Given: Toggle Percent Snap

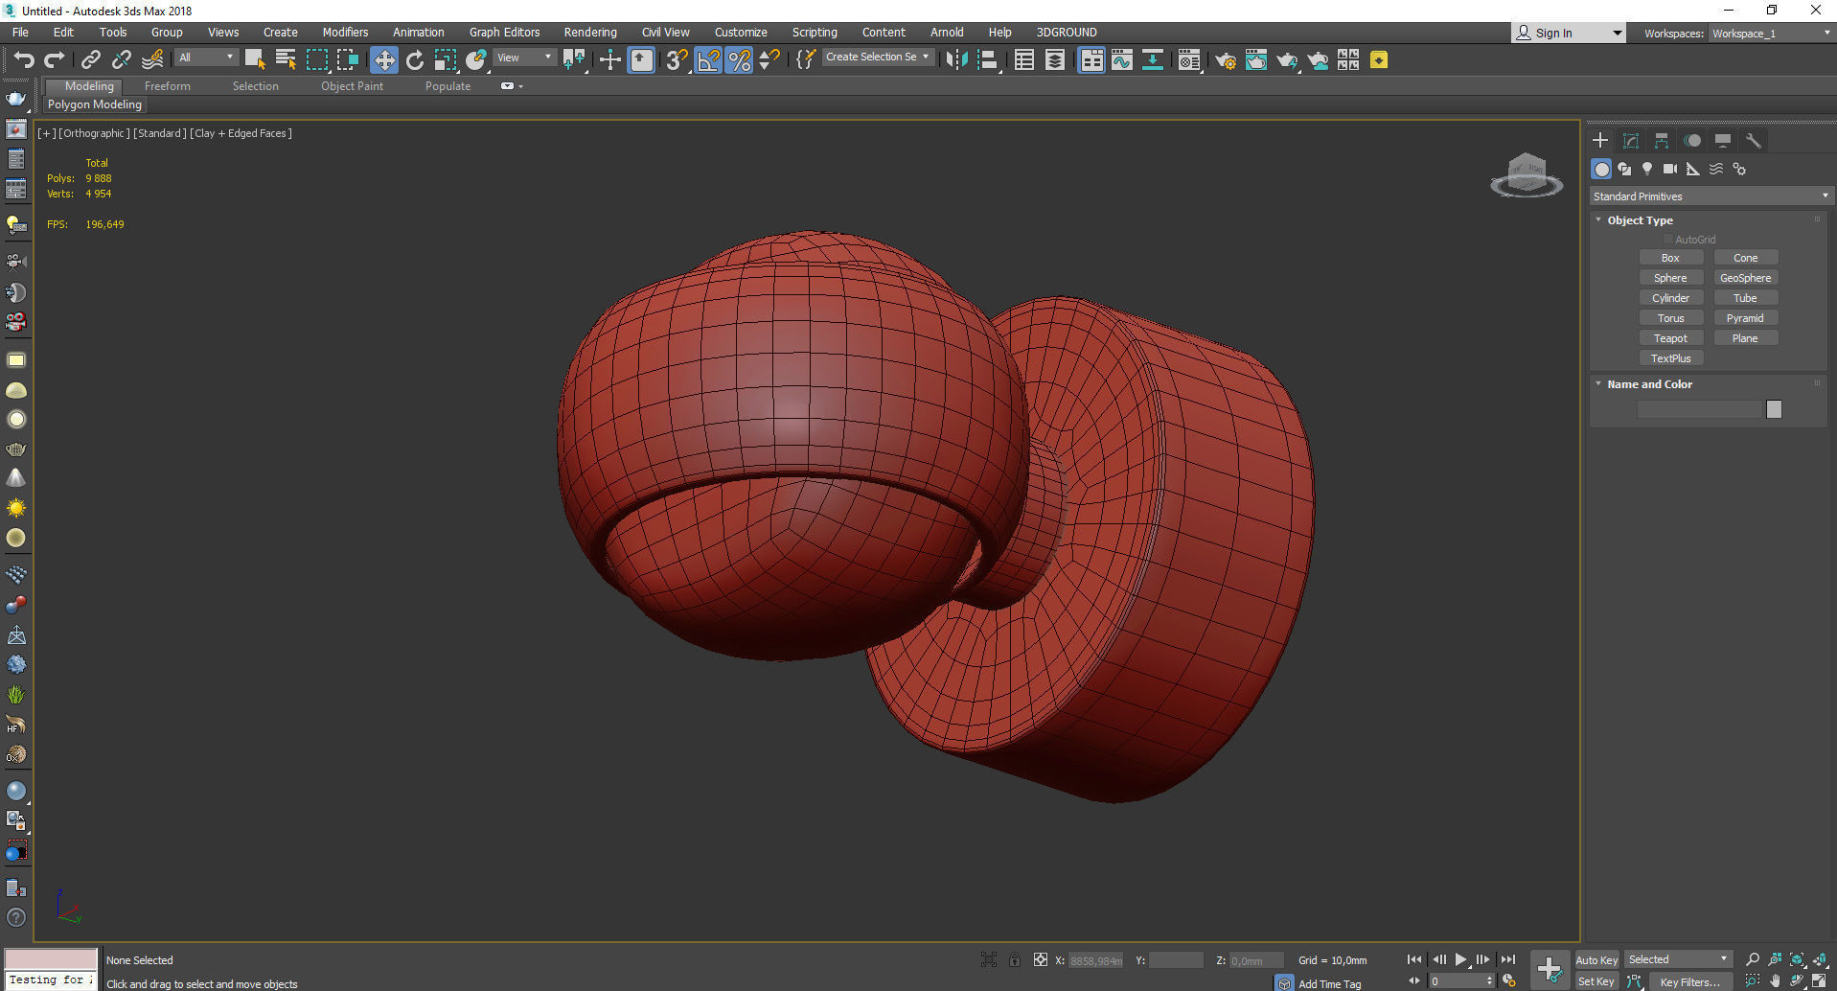Looking at the screenshot, I should 739,60.
